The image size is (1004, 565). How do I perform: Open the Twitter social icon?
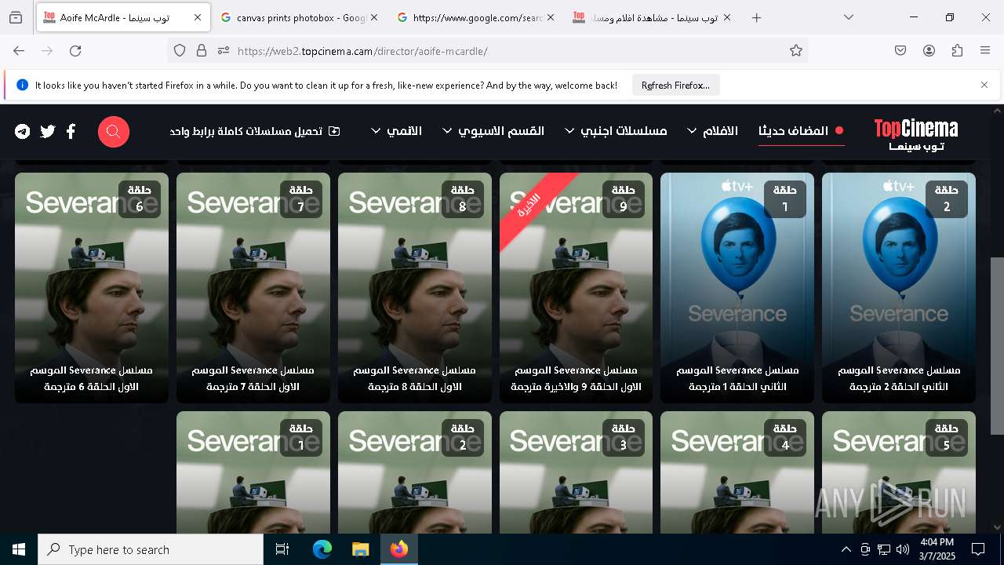(x=48, y=131)
